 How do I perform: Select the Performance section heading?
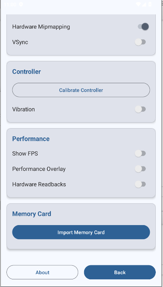pos(31,139)
